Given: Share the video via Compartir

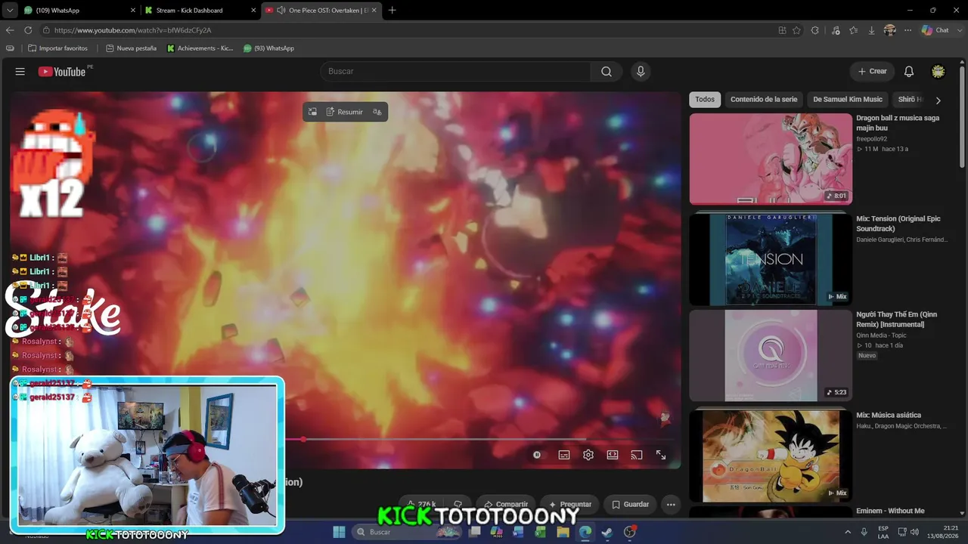Looking at the screenshot, I should tap(506, 504).
